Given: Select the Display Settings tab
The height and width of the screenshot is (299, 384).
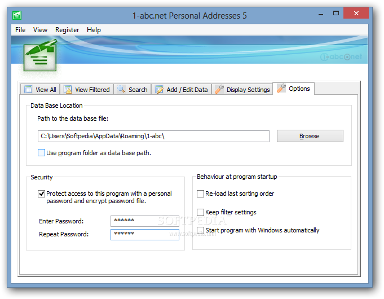Looking at the screenshot, I should [x=242, y=90].
